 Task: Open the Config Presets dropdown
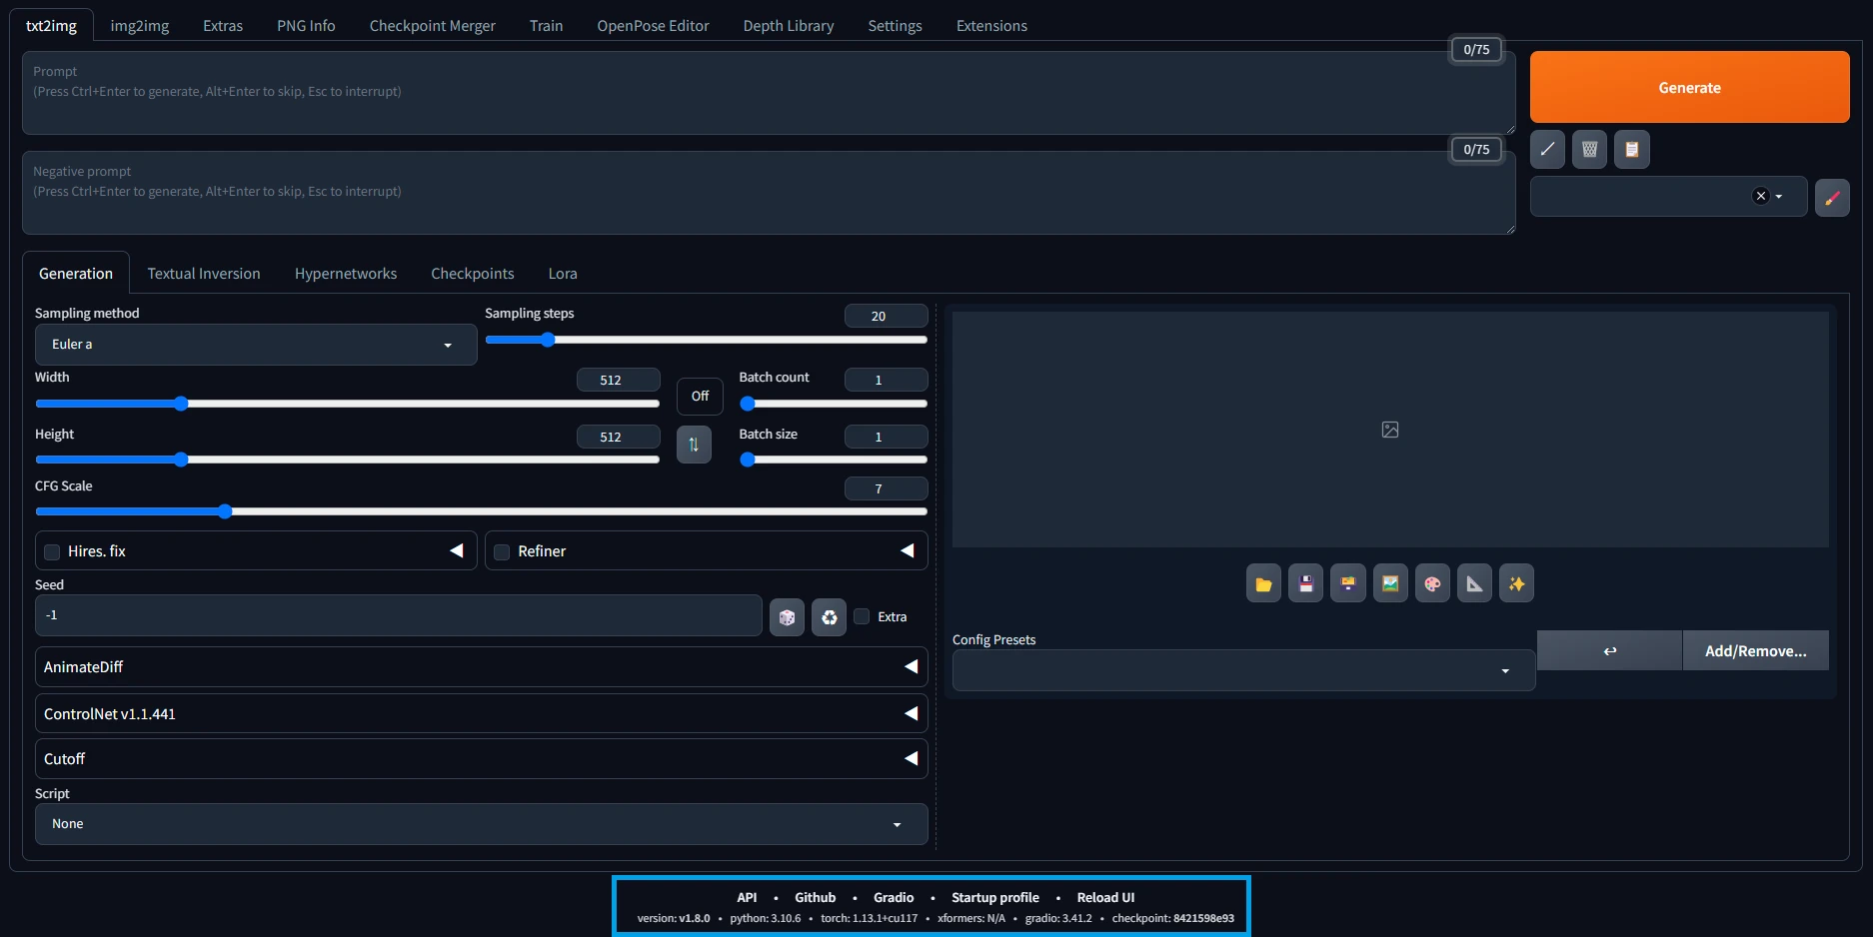[x=1243, y=670]
